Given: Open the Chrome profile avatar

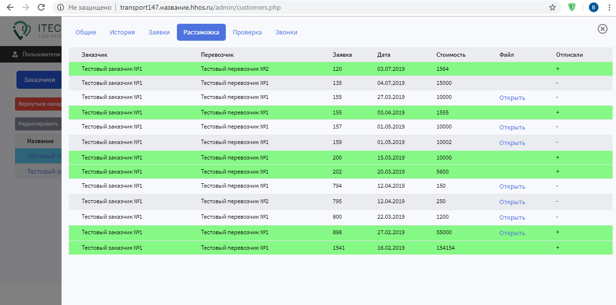Looking at the screenshot, I should [593, 7].
